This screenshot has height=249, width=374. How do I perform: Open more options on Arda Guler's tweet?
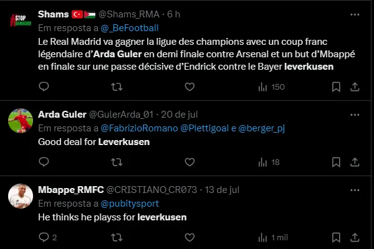coord(355,116)
